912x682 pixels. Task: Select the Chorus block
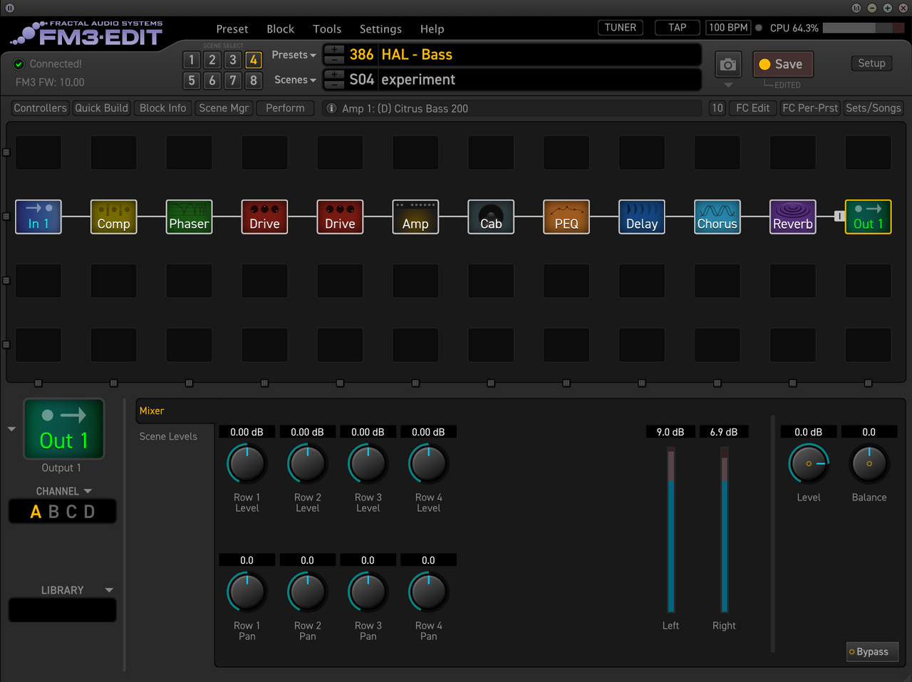(717, 217)
